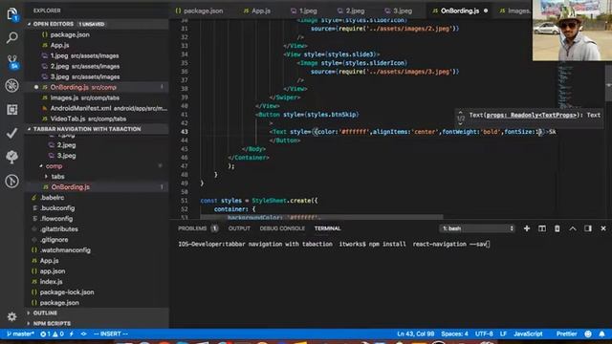Open app.json in the file tree
The image size is (612, 344).
53,271
